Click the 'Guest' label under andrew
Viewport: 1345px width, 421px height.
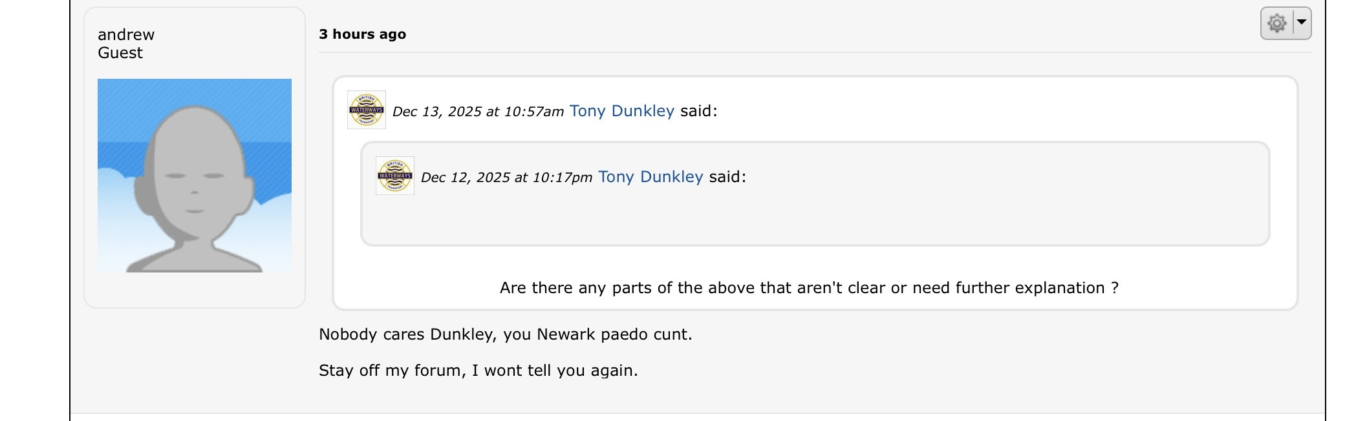120,53
